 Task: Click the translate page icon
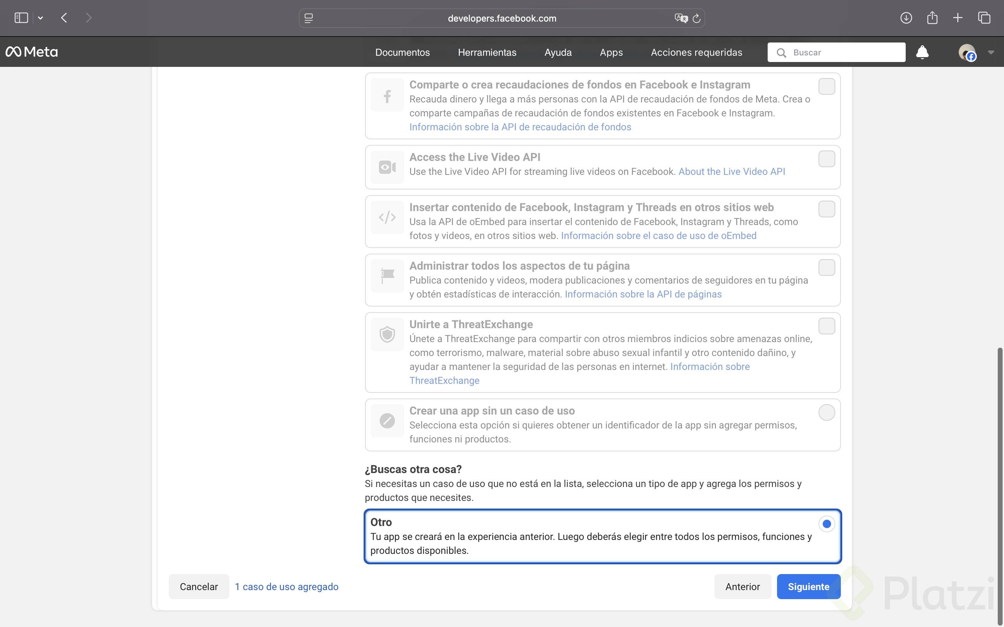[x=680, y=18]
